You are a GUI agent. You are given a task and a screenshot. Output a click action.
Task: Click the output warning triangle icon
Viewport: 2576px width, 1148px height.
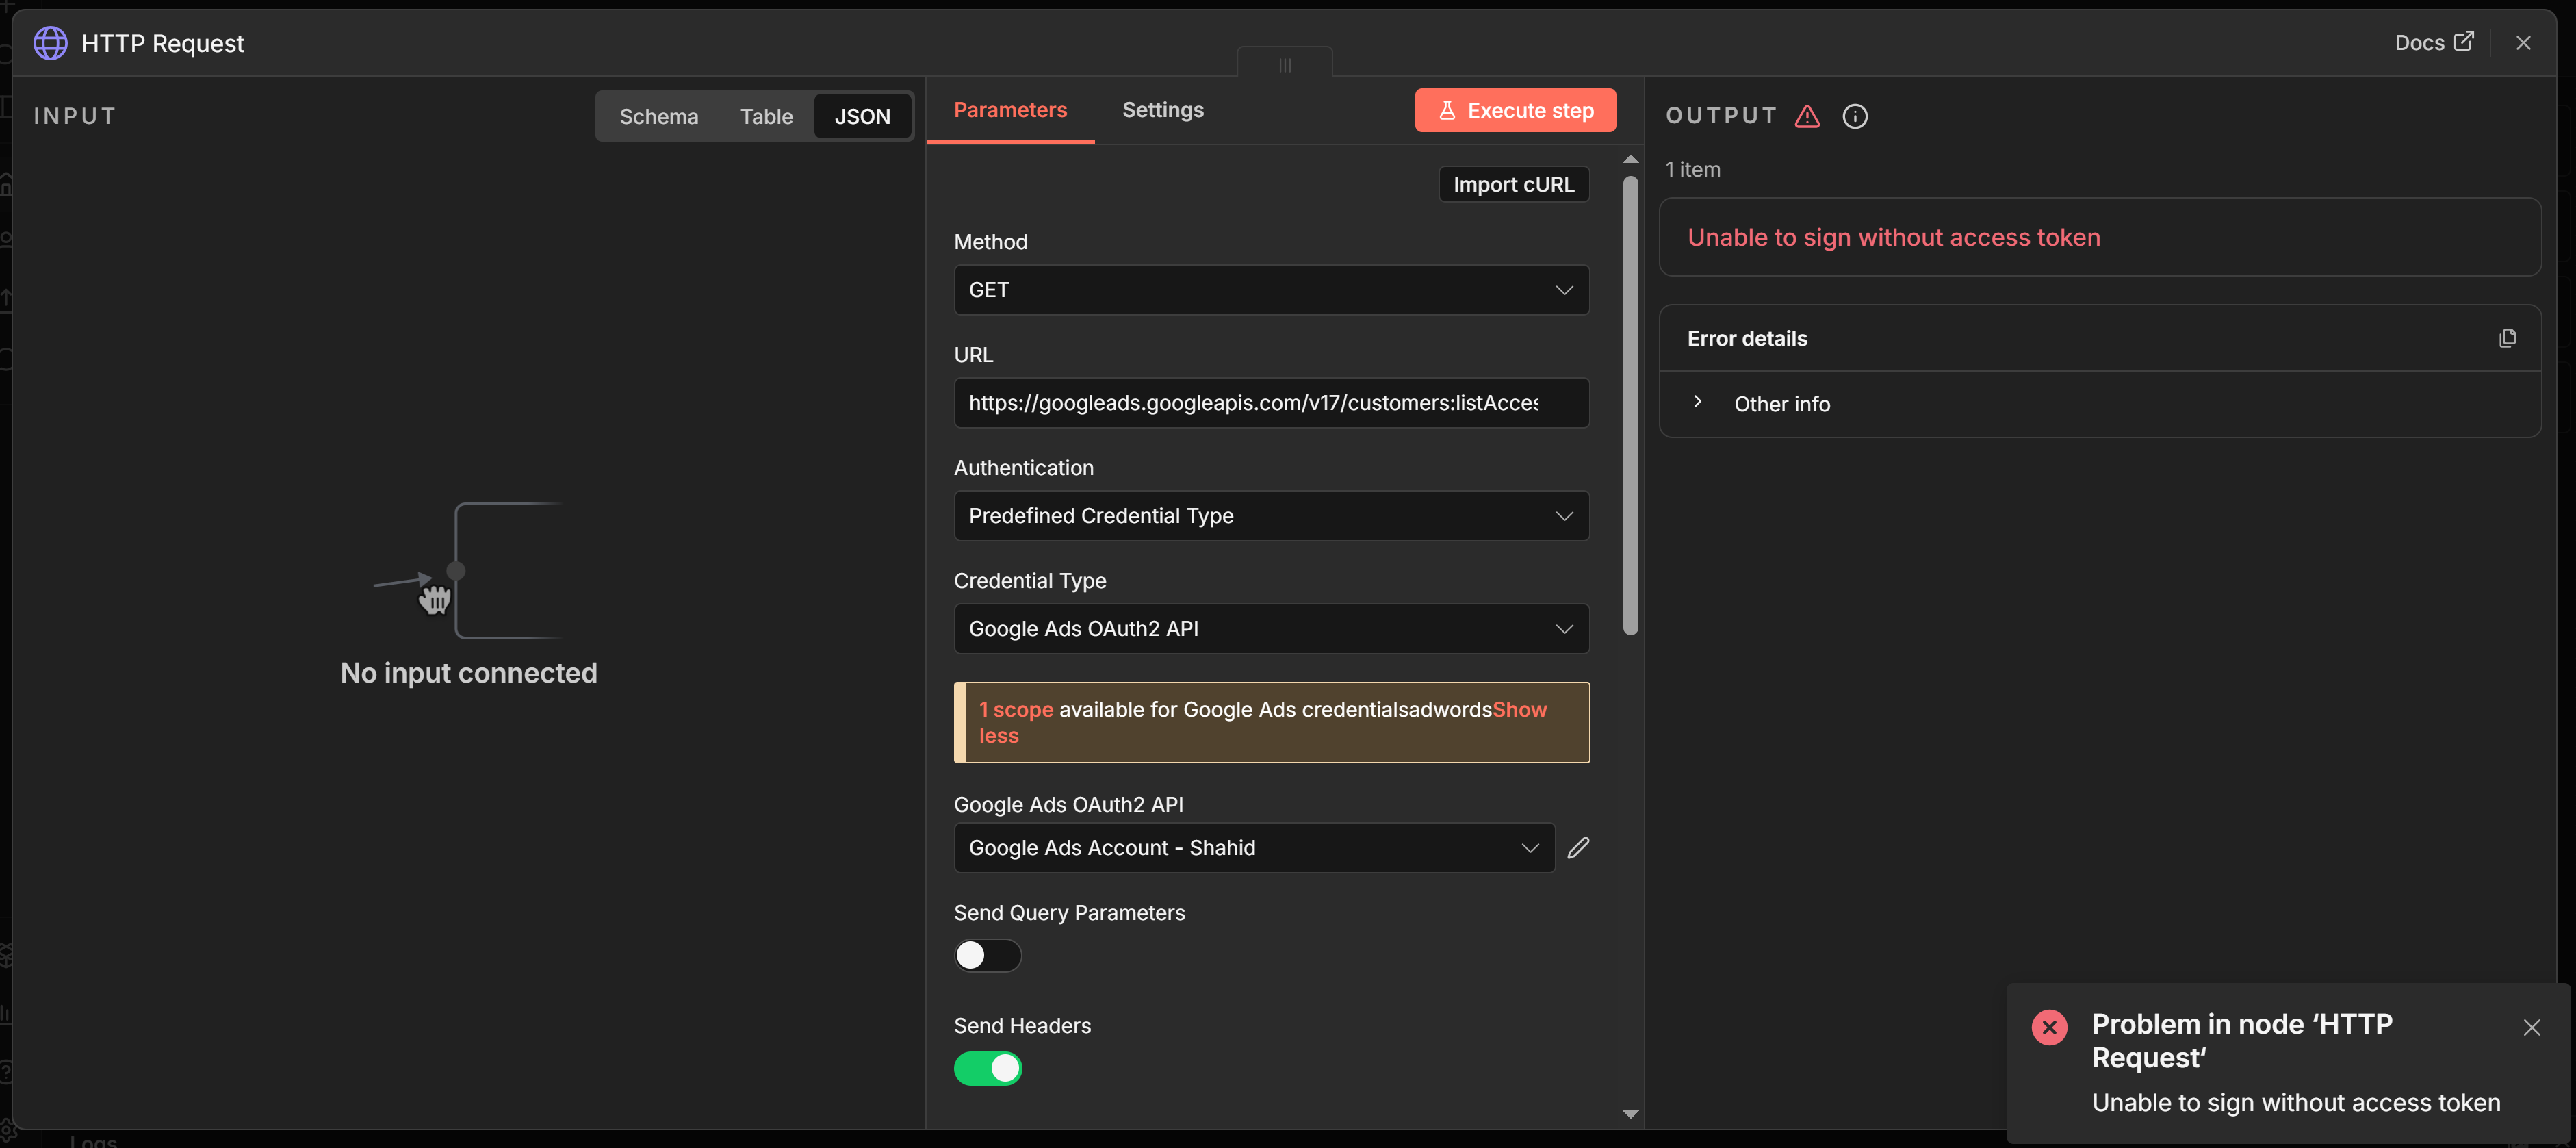tap(1807, 116)
